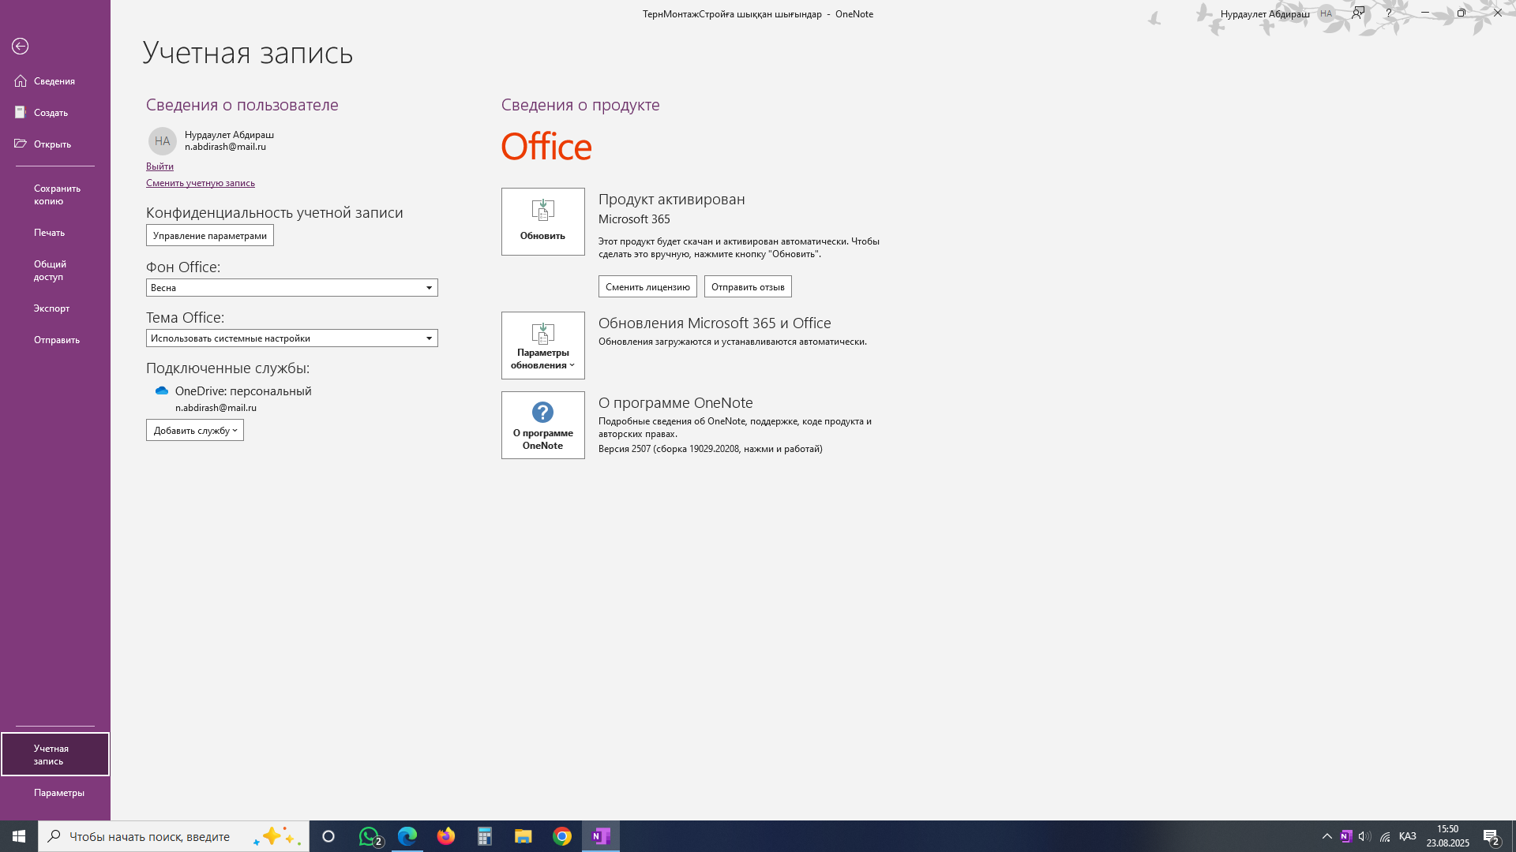This screenshot has height=852, width=1516.
Task: Open the Печать page
Action: pyautogui.click(x=55, y=233)
